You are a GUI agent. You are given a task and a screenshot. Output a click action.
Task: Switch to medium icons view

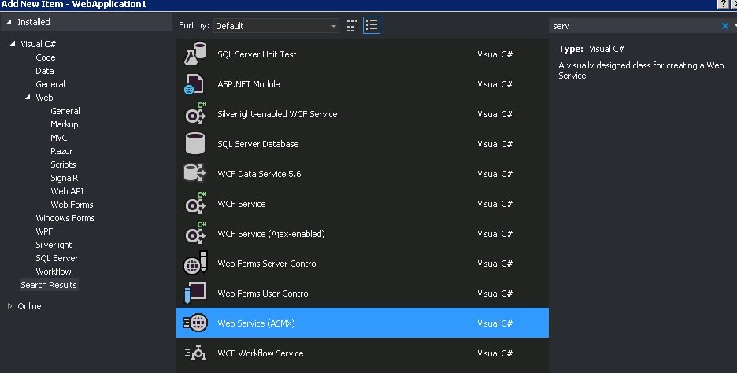pyautogui.click(x=352, y=25)
